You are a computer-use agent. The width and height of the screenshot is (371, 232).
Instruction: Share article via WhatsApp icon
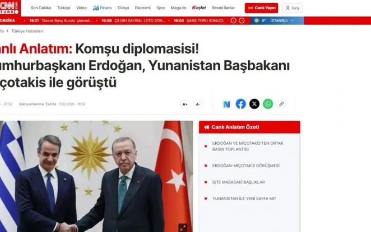tap(268, 104)
